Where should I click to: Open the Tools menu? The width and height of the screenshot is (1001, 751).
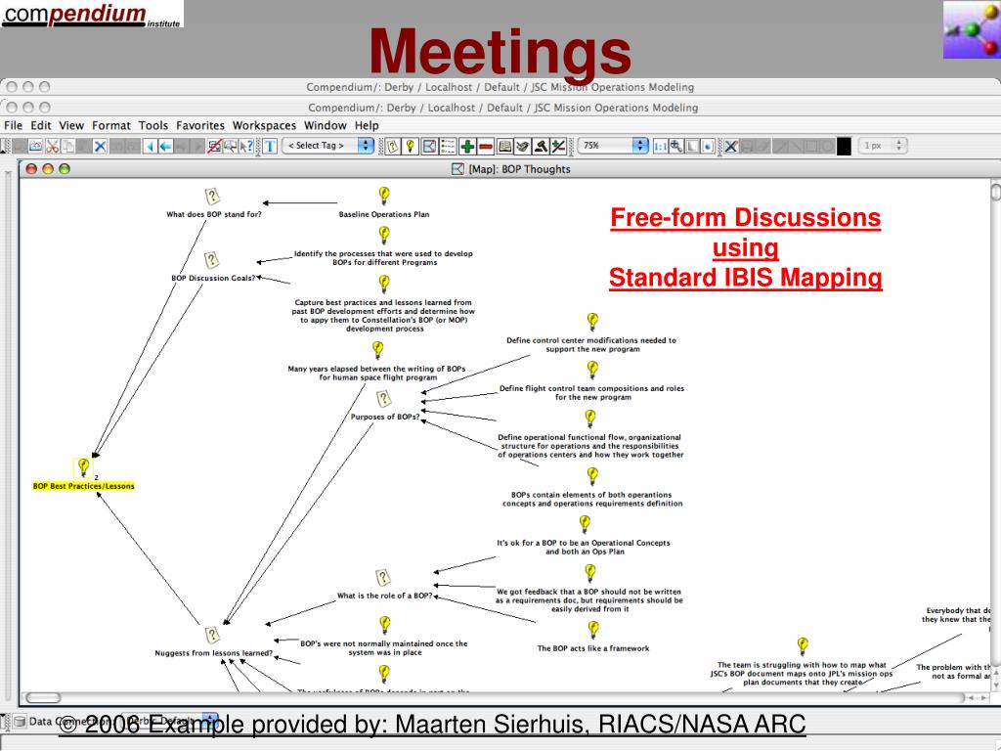153,125
